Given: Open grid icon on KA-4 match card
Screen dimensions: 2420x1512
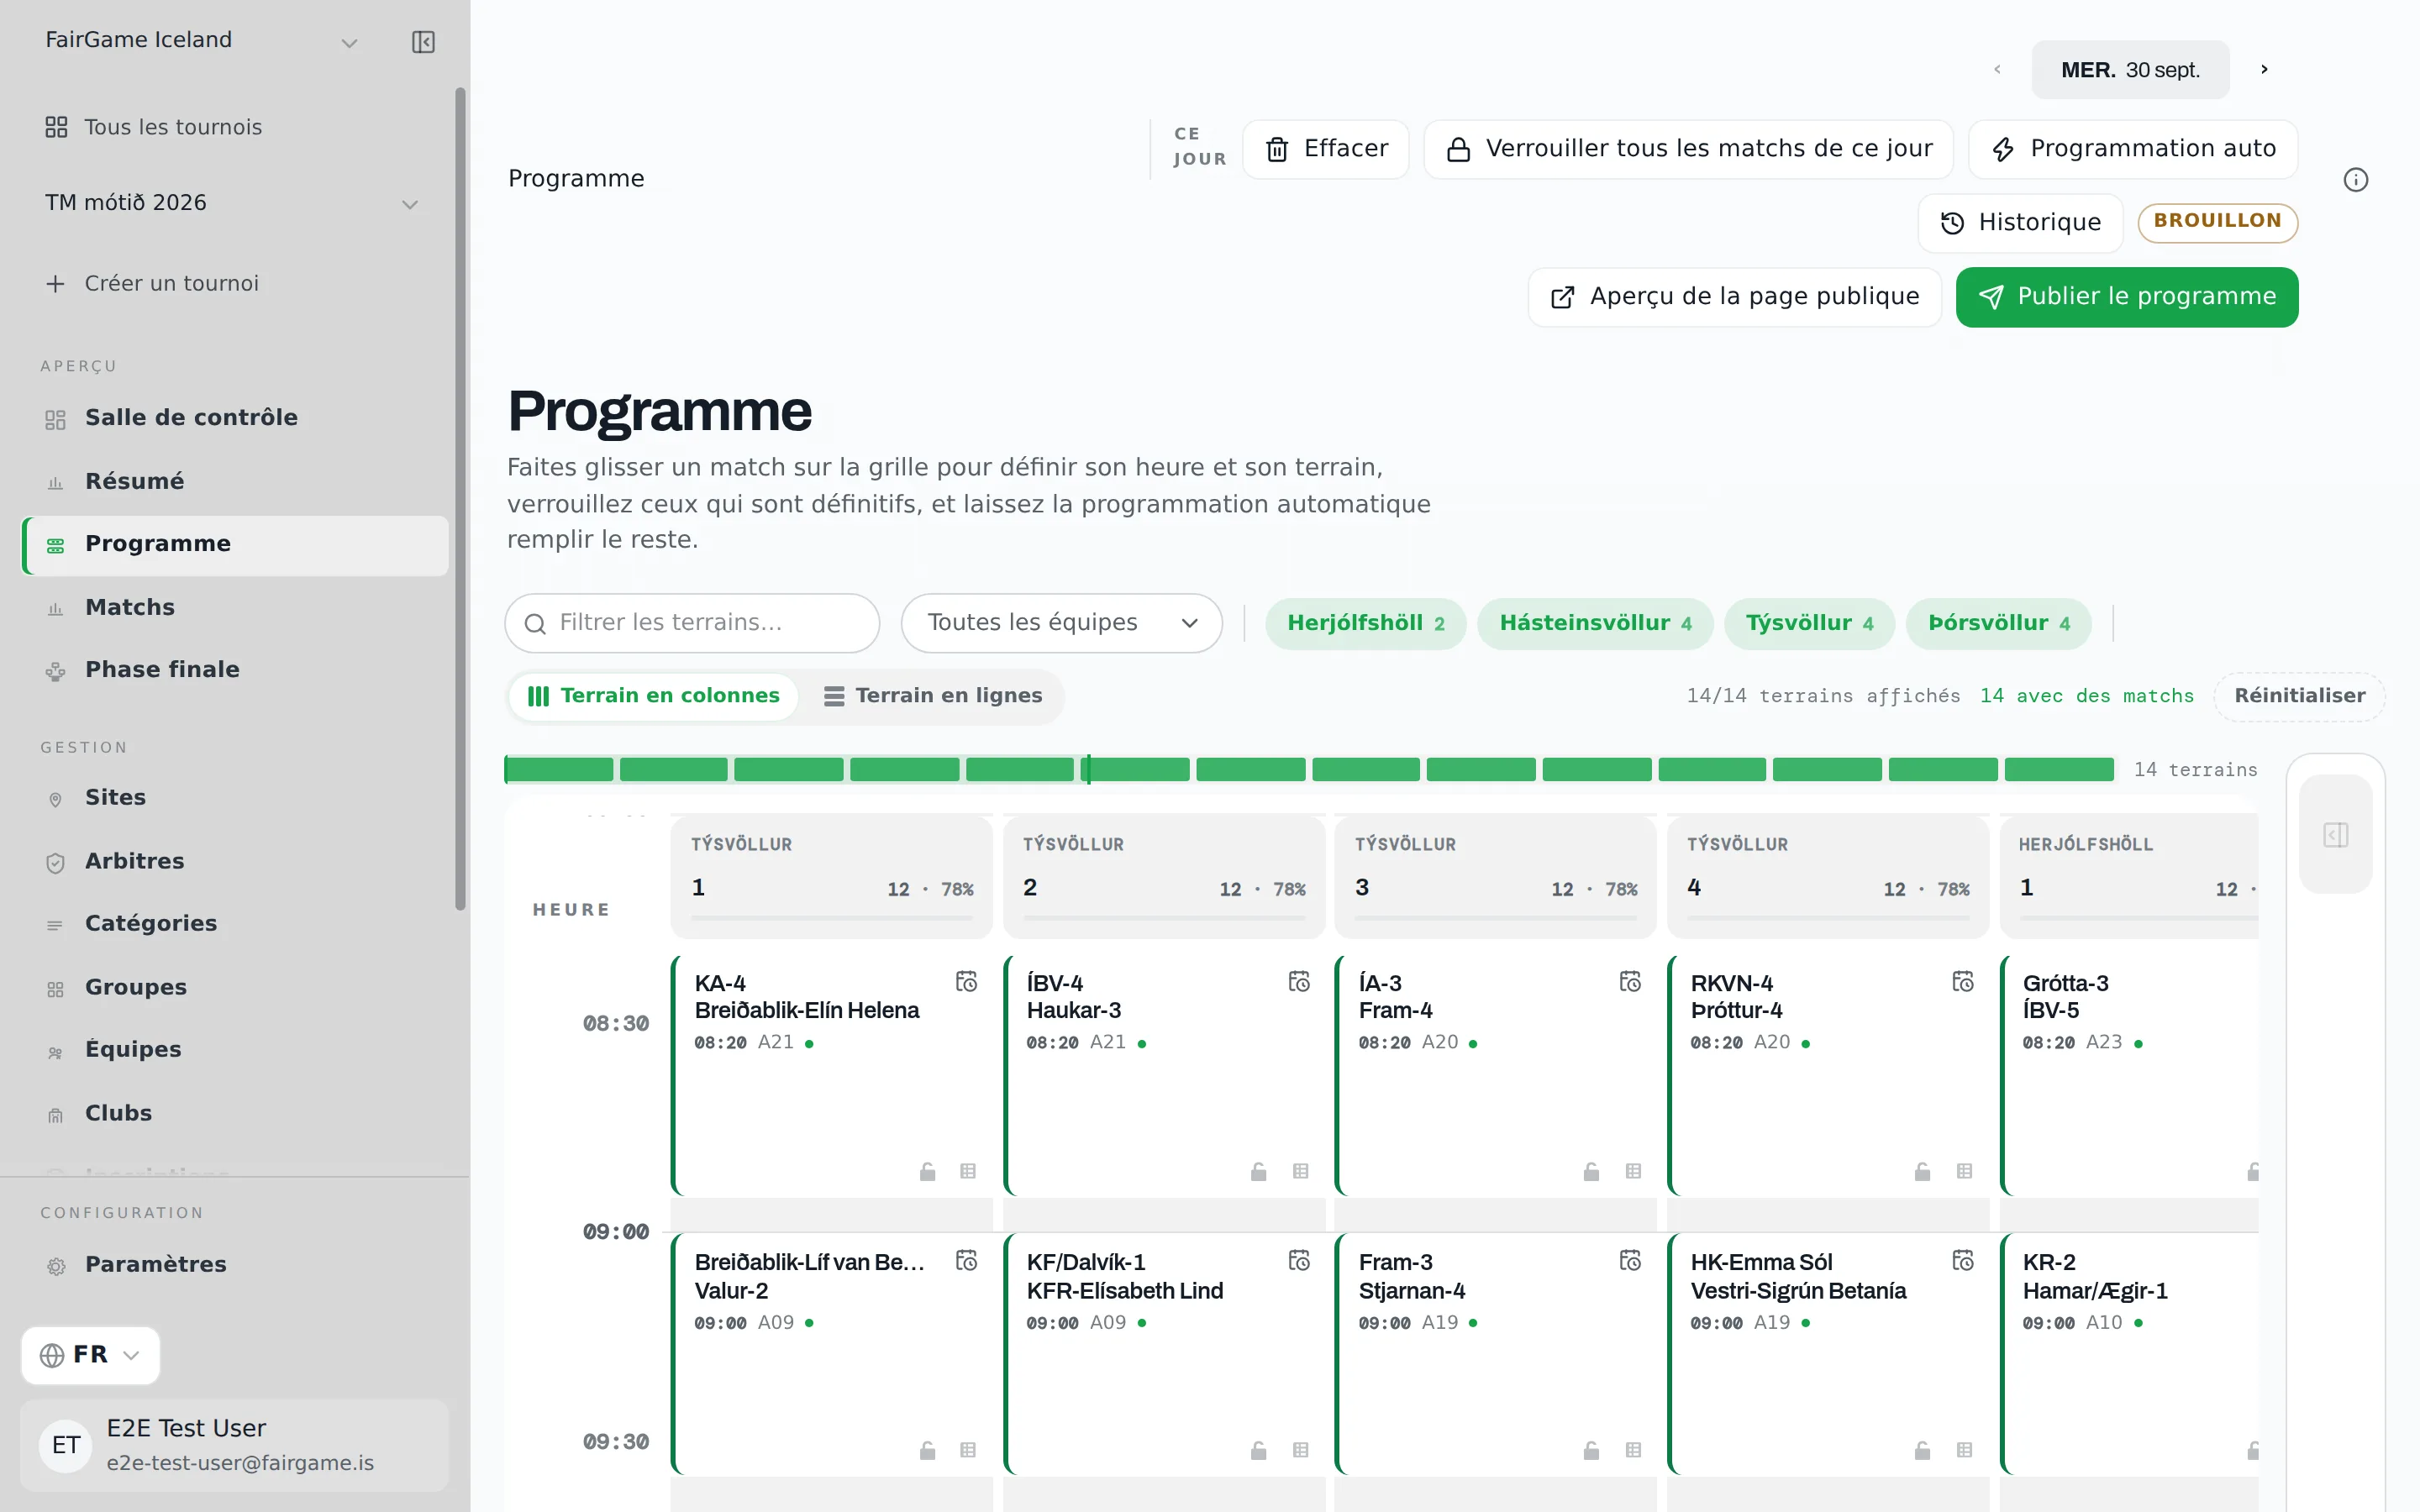Looking at the screenshot, I should point(968,1171).
